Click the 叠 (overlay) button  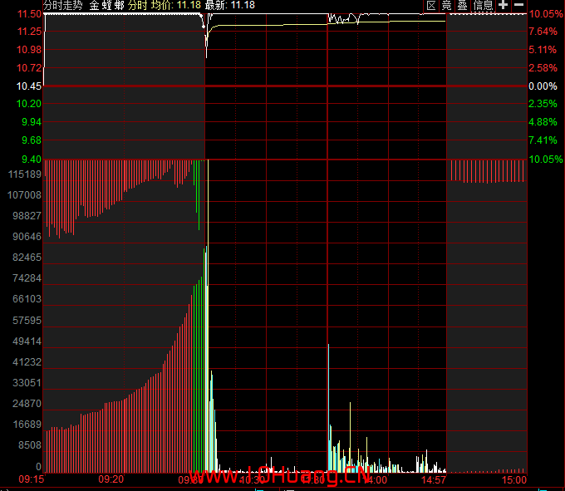(x=463, y=6)
